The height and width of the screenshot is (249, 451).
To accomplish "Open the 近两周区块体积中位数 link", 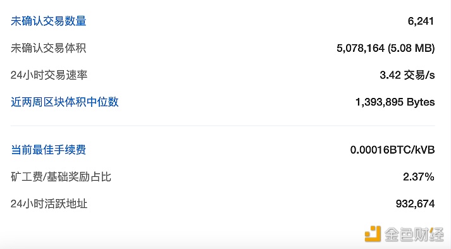I will coord(65,102).
